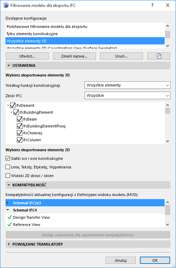Open the help question mark icon
Screen dimensions: 176x268
point(152,6)
